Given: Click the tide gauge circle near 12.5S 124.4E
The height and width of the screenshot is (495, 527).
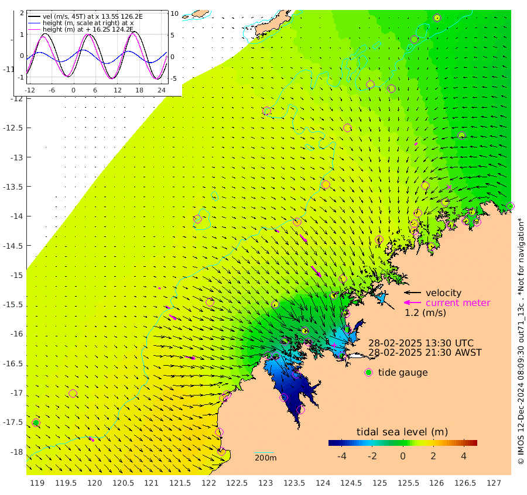Looking at the screenshot, I should [x=347, y=128].
